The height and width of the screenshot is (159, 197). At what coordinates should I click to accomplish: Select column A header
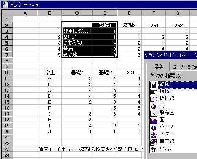coord(25,13)
